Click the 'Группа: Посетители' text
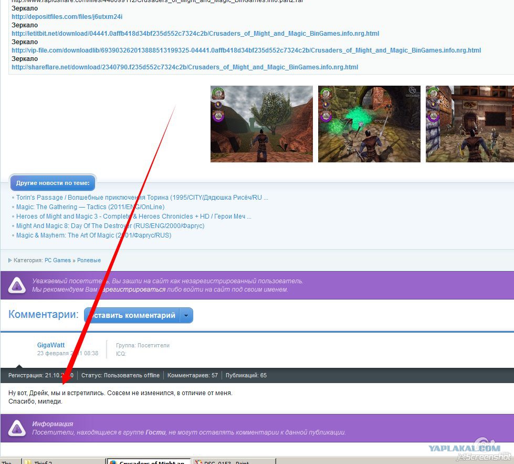The width and height of the screenshot is (514, 464). click(143, 345)
